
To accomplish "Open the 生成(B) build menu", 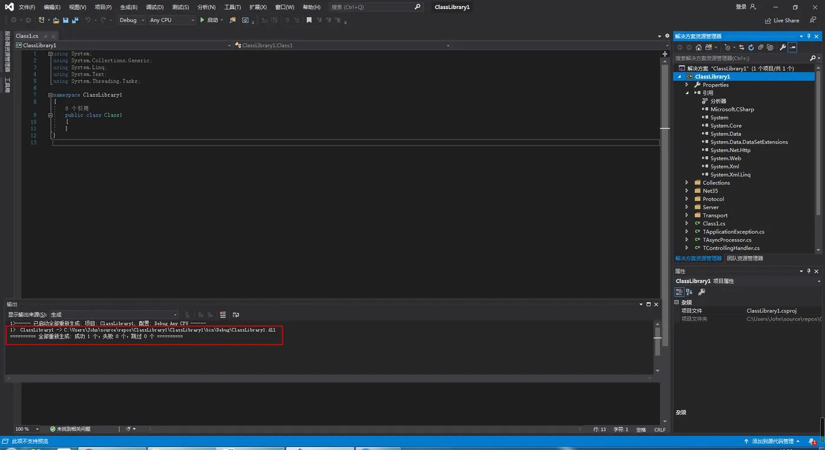I will click(x=128, y=7).
